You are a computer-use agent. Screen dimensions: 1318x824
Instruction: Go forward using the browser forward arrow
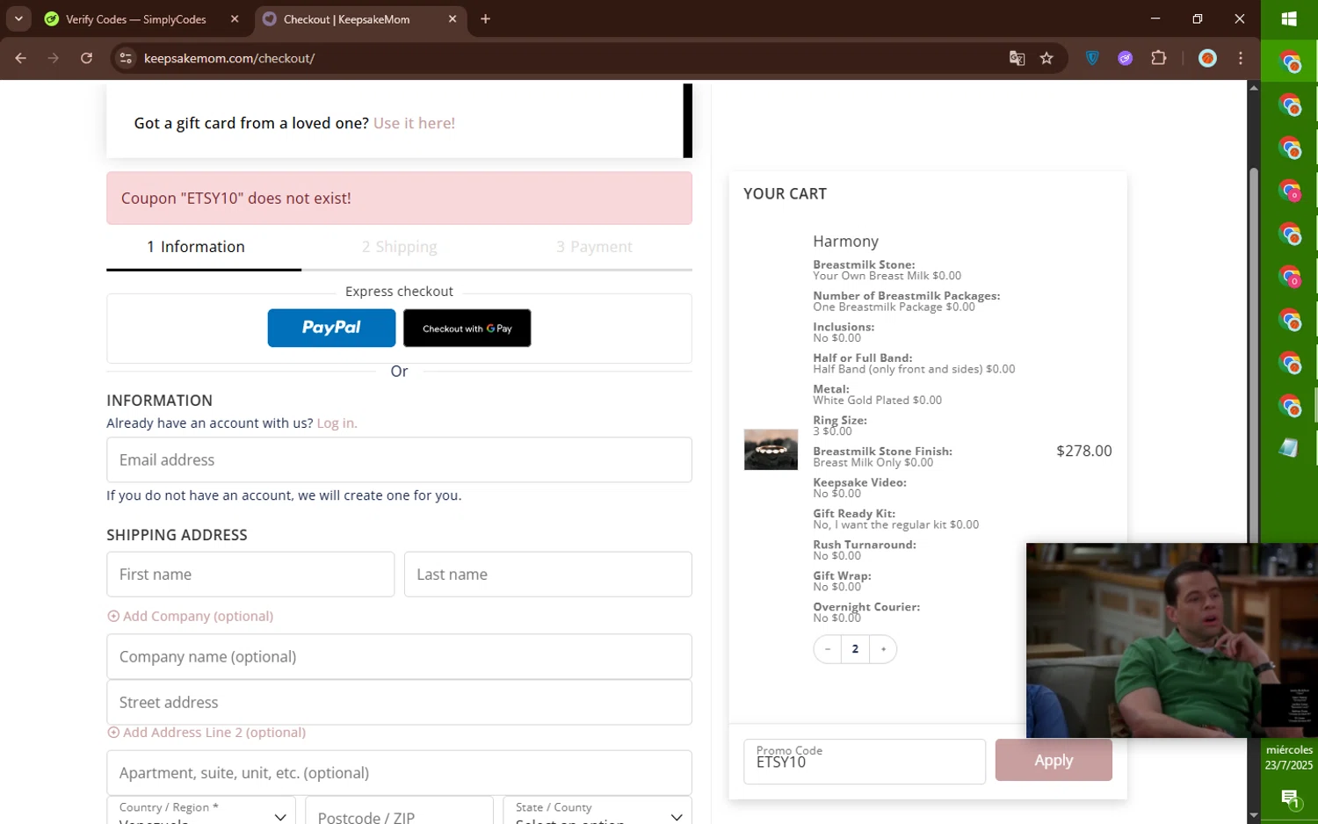tap(54, 58)
